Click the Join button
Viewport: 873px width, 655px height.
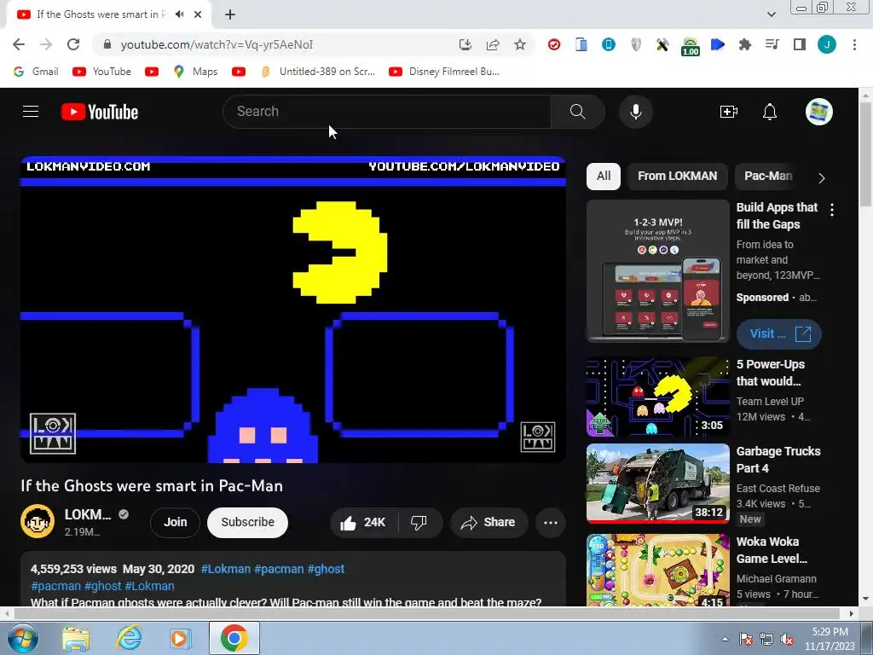pyautogui.click(x=175, y=523)
